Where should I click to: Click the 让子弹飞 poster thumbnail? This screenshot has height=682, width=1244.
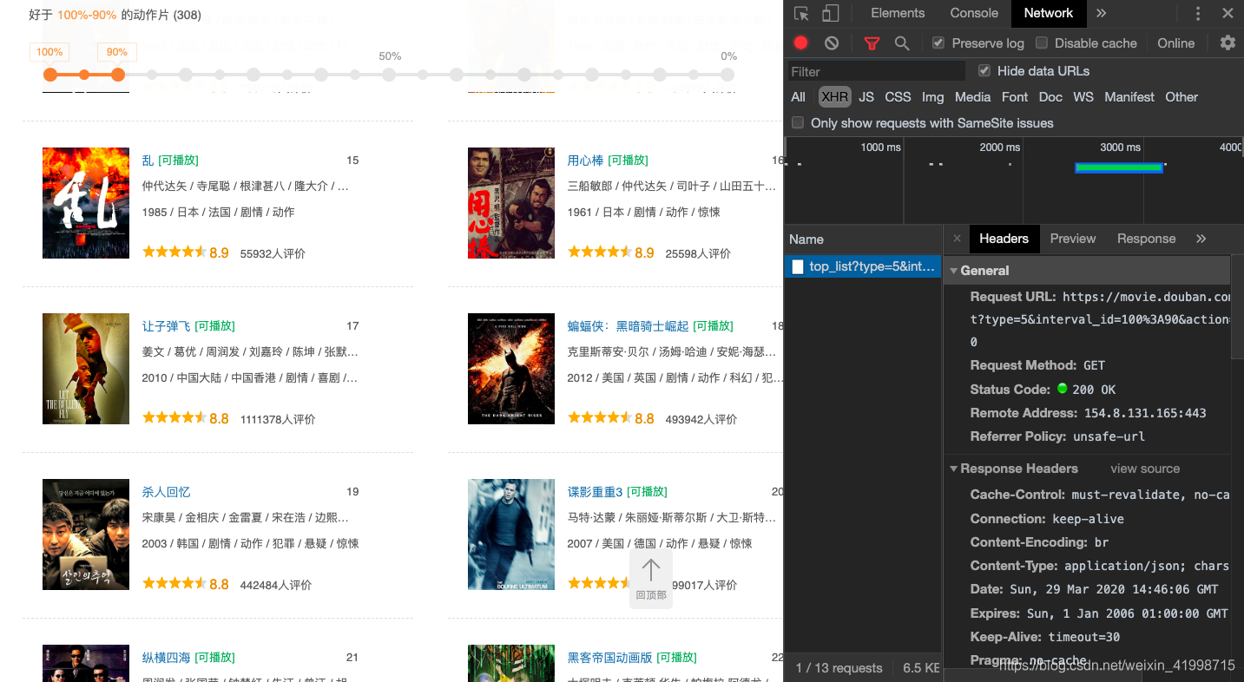click(86, 369)
